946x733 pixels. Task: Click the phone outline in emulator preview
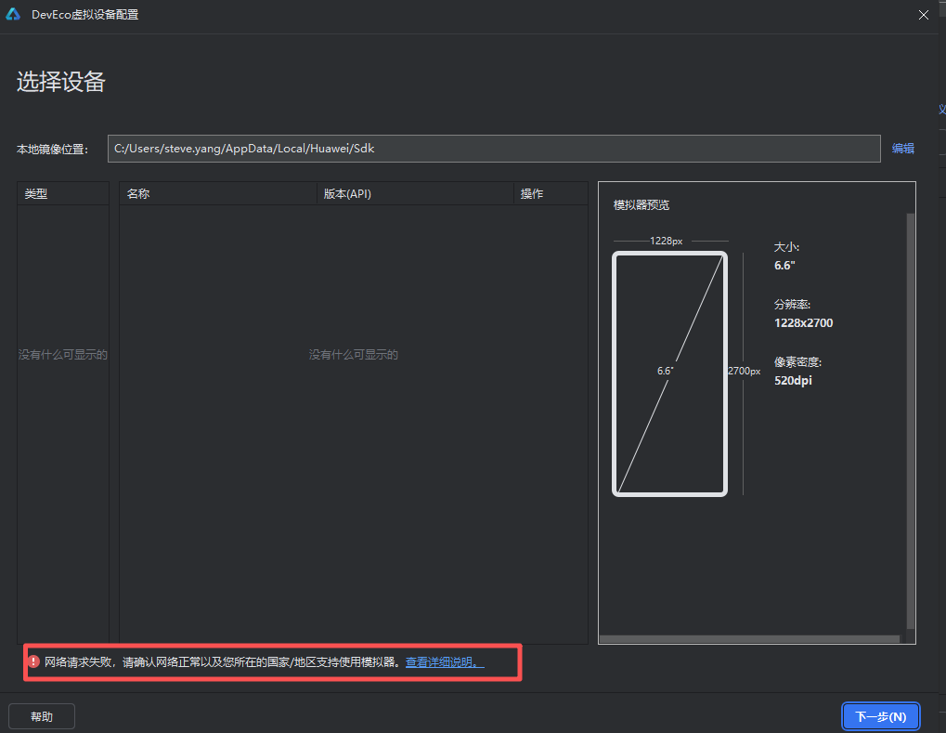[669, 373]
